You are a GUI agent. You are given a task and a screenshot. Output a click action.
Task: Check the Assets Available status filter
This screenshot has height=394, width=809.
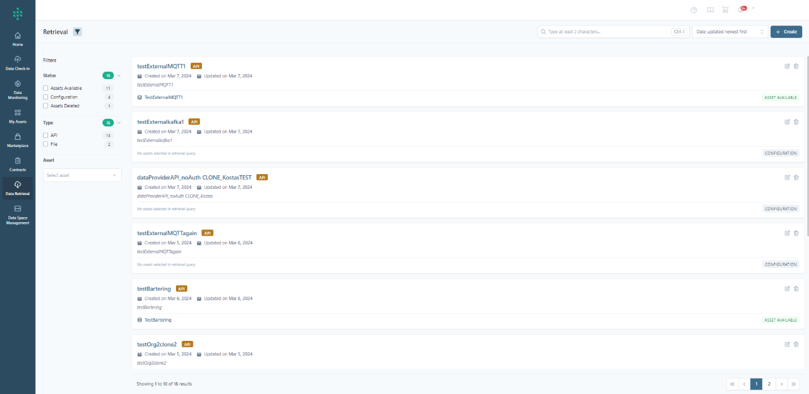click(x=46, y=88)
